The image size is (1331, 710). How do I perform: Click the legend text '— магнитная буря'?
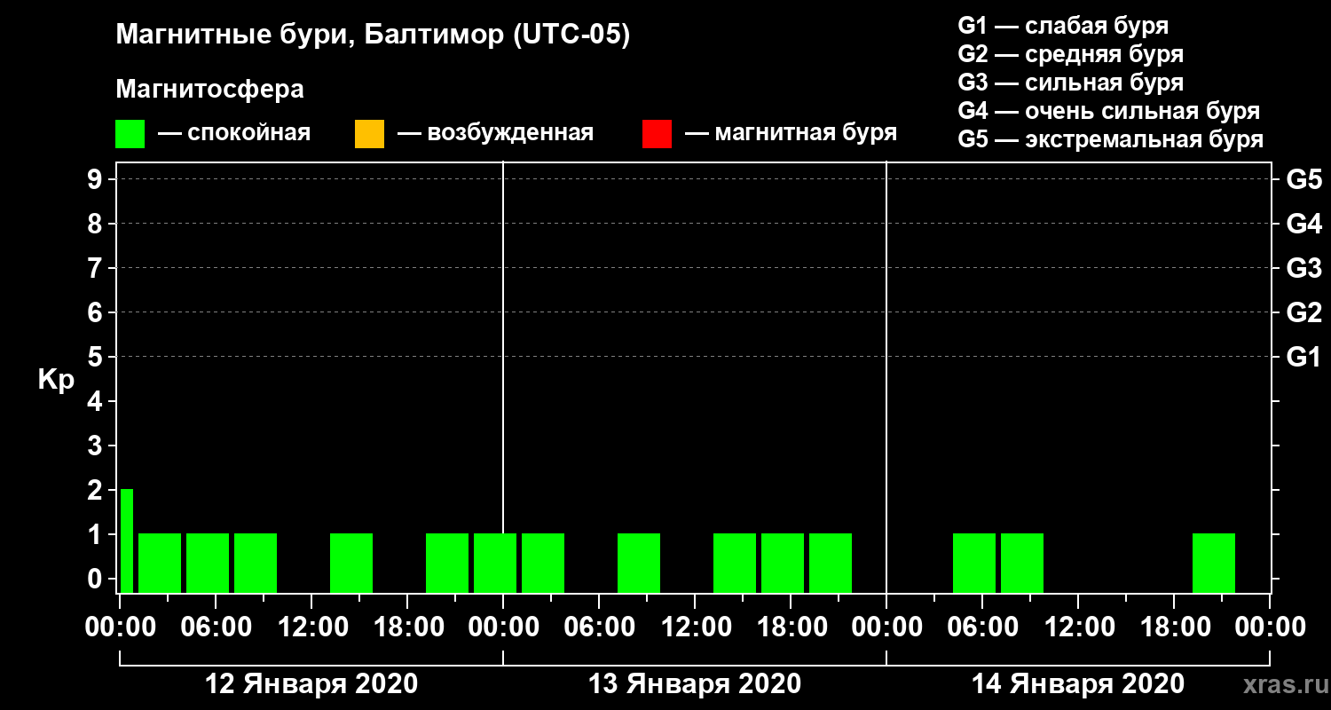[791, 133]
